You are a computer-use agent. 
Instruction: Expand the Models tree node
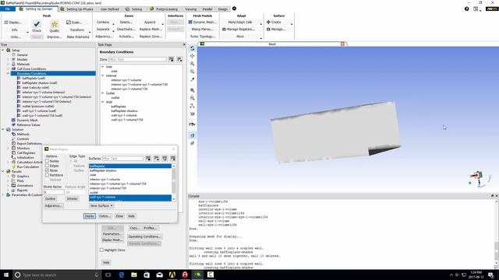pyautogui.click(x=8, y=59)
